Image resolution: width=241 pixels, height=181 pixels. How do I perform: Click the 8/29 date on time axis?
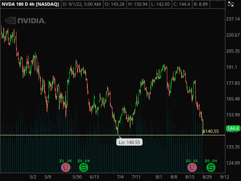(x=207, y=177)
